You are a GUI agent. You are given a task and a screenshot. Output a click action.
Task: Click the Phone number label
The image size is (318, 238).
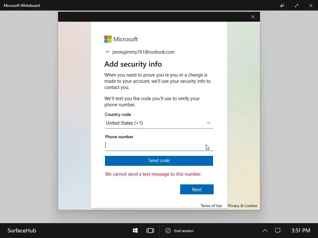pyautogui.click(x=119, y=137)
